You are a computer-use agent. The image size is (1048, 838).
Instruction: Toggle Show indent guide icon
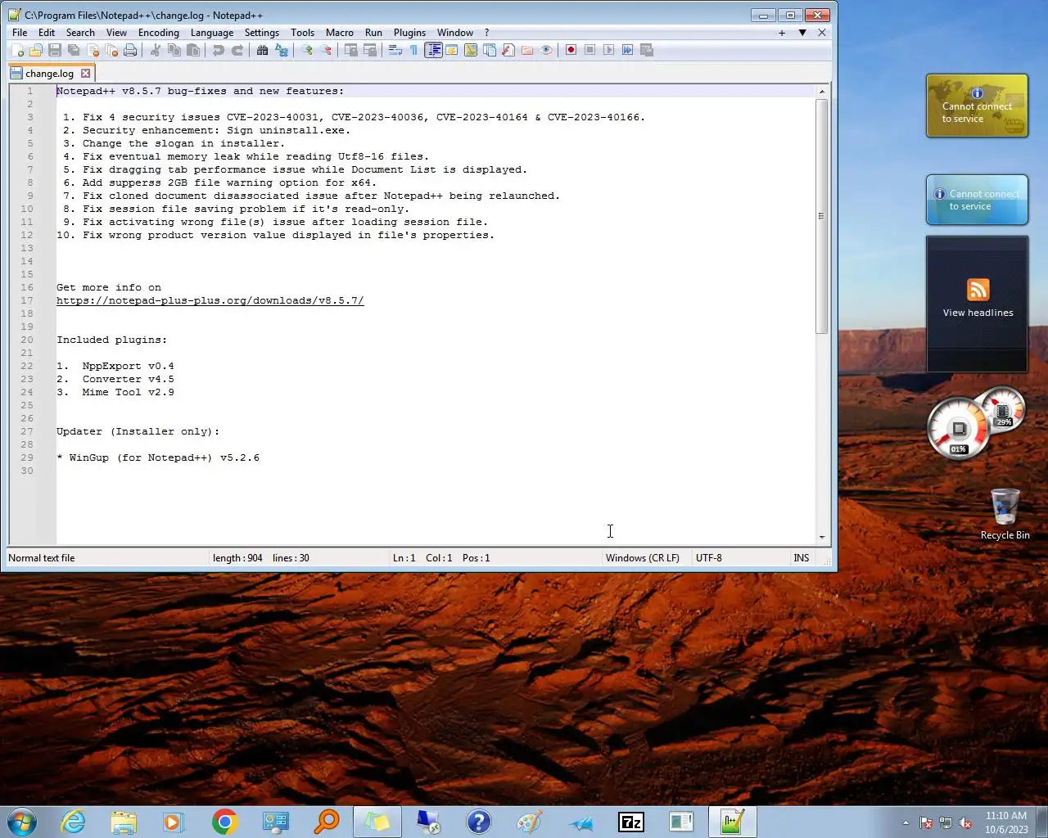click(x=433, y=50)
